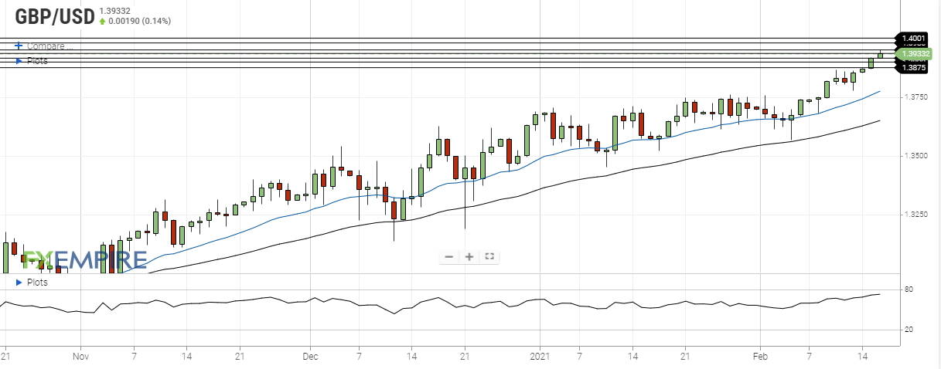The width and height of the screenshot is (941, 369).
Task: Click the Nov label on date axis
Action: [80, 357]
